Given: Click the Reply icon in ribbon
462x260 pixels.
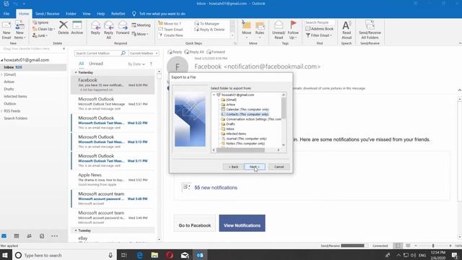Looking at the screenshot, I should pos(95,27).
